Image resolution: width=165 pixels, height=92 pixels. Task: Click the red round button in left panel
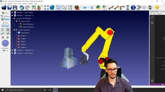[x=3, y=37]
